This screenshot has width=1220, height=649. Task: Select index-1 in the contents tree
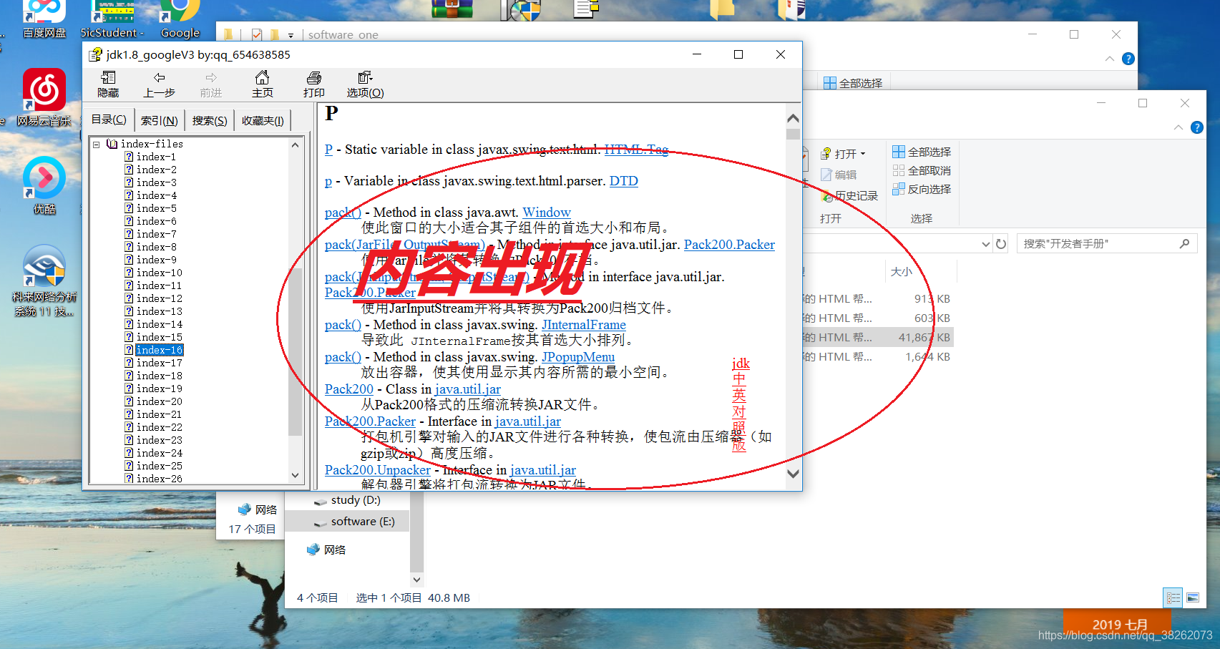point(156,157)
